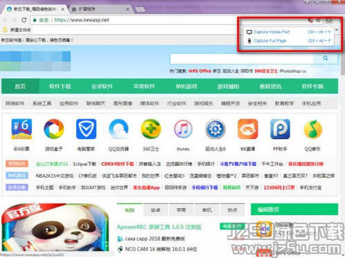Open PP助手 icon
This screenshot has height=258, width=345.
click(x=280, y=129)
